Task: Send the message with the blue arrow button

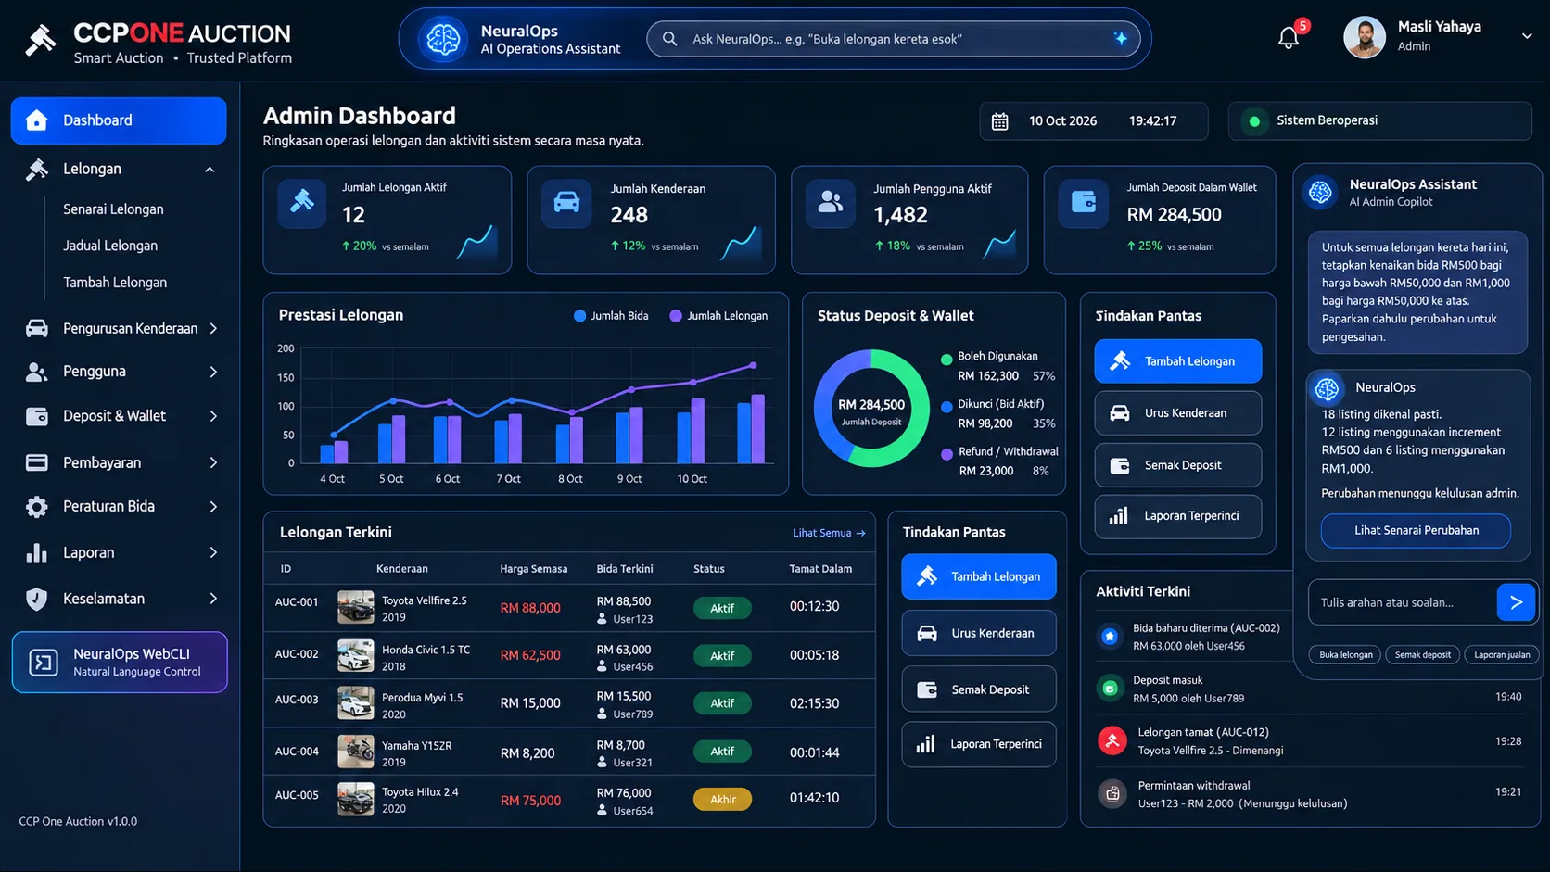Action: (x=1516, y=602)
